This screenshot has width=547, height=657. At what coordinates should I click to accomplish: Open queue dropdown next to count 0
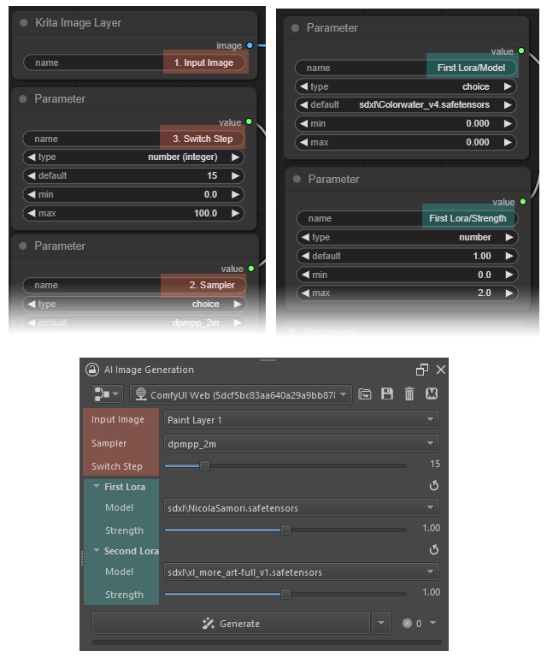point(433,623)
